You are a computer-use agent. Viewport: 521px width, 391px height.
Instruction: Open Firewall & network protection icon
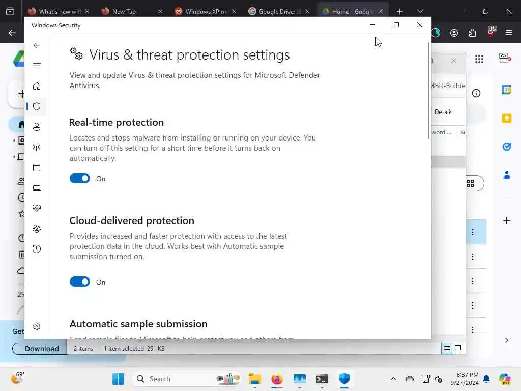click(37, 147)
